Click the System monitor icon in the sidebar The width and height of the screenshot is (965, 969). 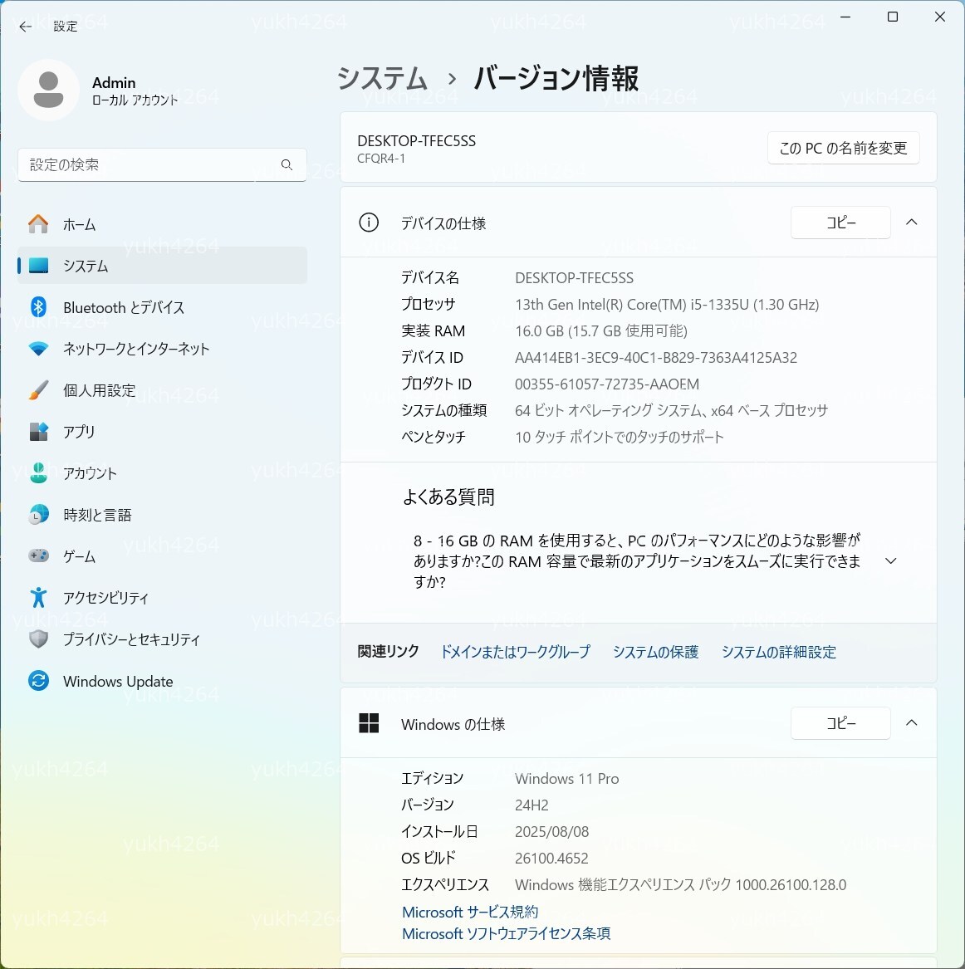coord(38,266)
